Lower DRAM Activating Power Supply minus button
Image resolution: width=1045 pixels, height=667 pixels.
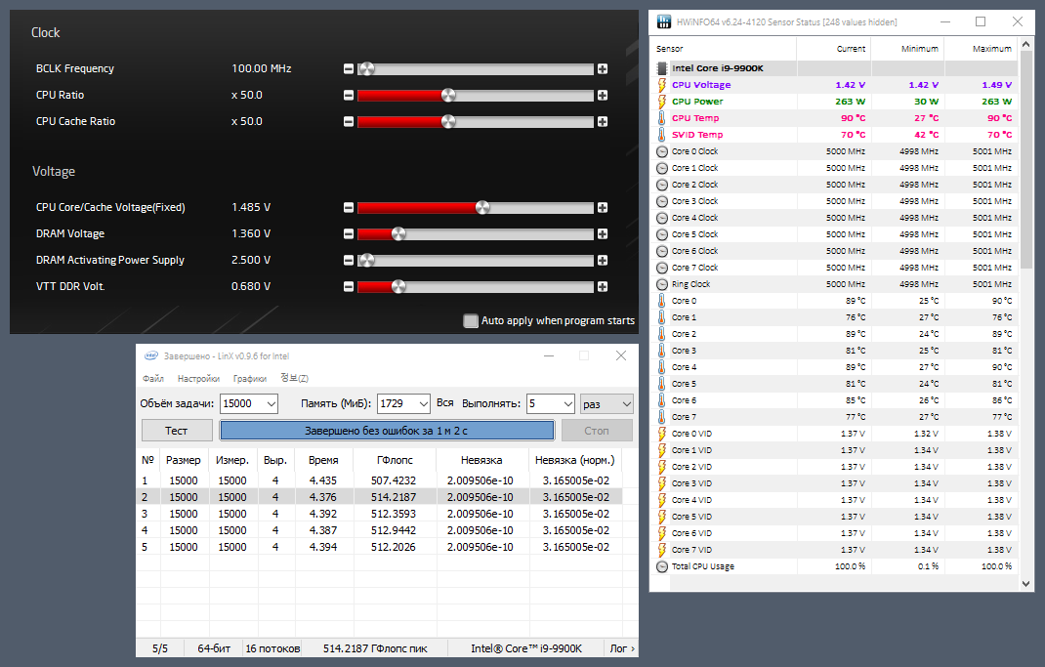[x=349, y=260]
